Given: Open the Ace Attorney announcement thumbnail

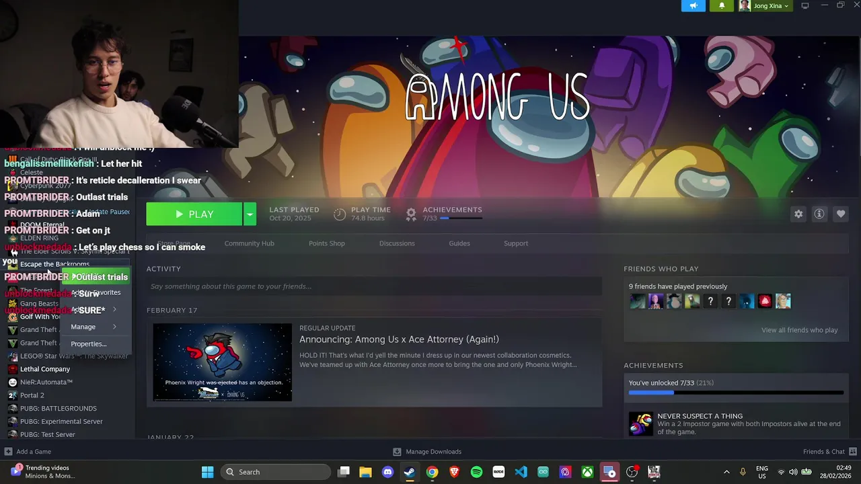Looking at the screenshot, I should (x=223, y=362).
